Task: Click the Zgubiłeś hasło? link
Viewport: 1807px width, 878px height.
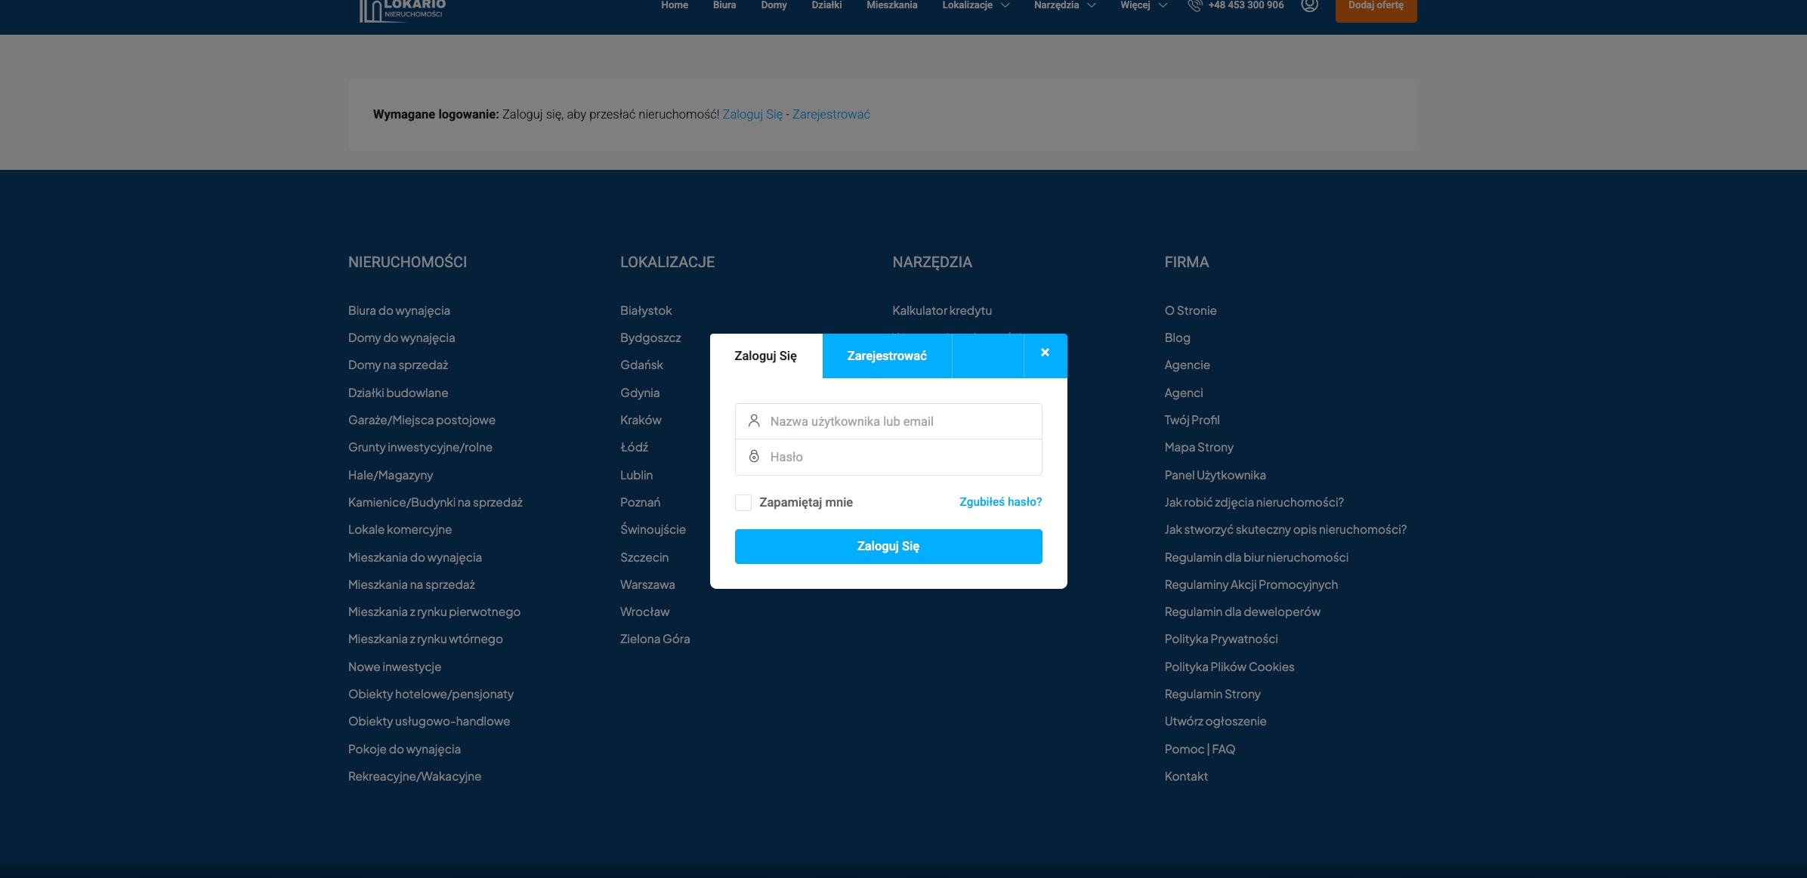Action: click(1000, 502)
